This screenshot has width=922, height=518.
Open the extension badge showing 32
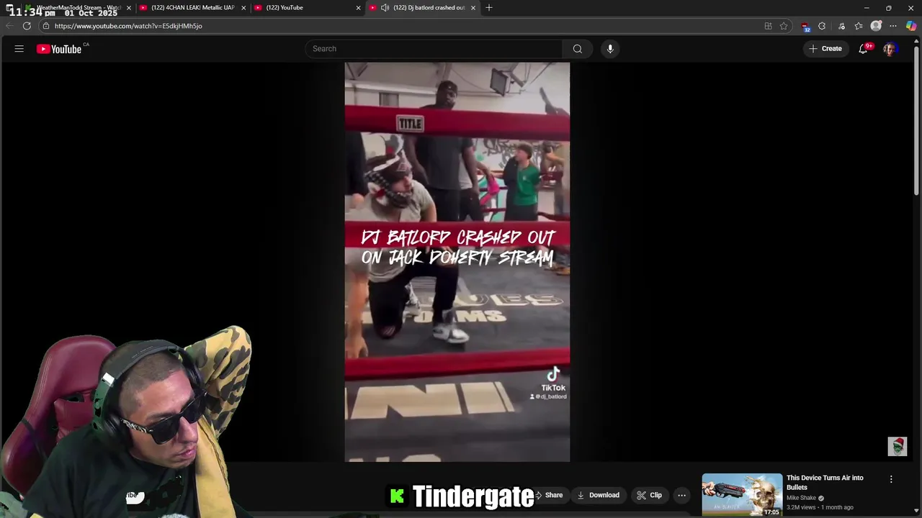805,27
